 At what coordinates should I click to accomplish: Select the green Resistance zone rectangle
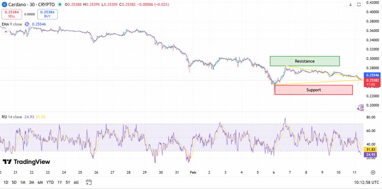[304, 61]
